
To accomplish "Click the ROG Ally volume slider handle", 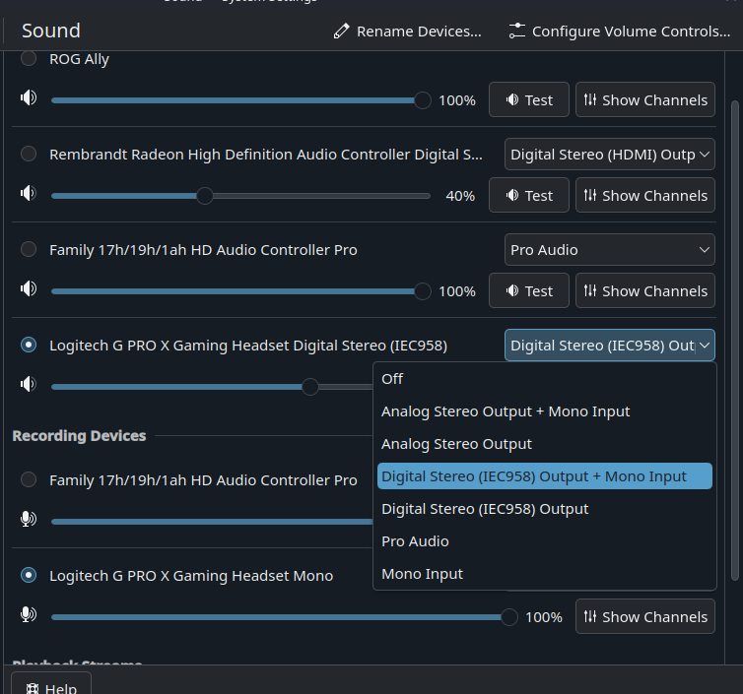I will coord(422,100).
